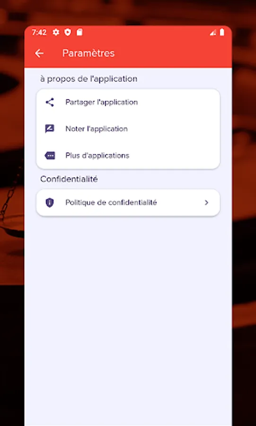Viewport: 256px width, 426px height.
Task: Open Politique de confidentialité
Action: (128, 203)
